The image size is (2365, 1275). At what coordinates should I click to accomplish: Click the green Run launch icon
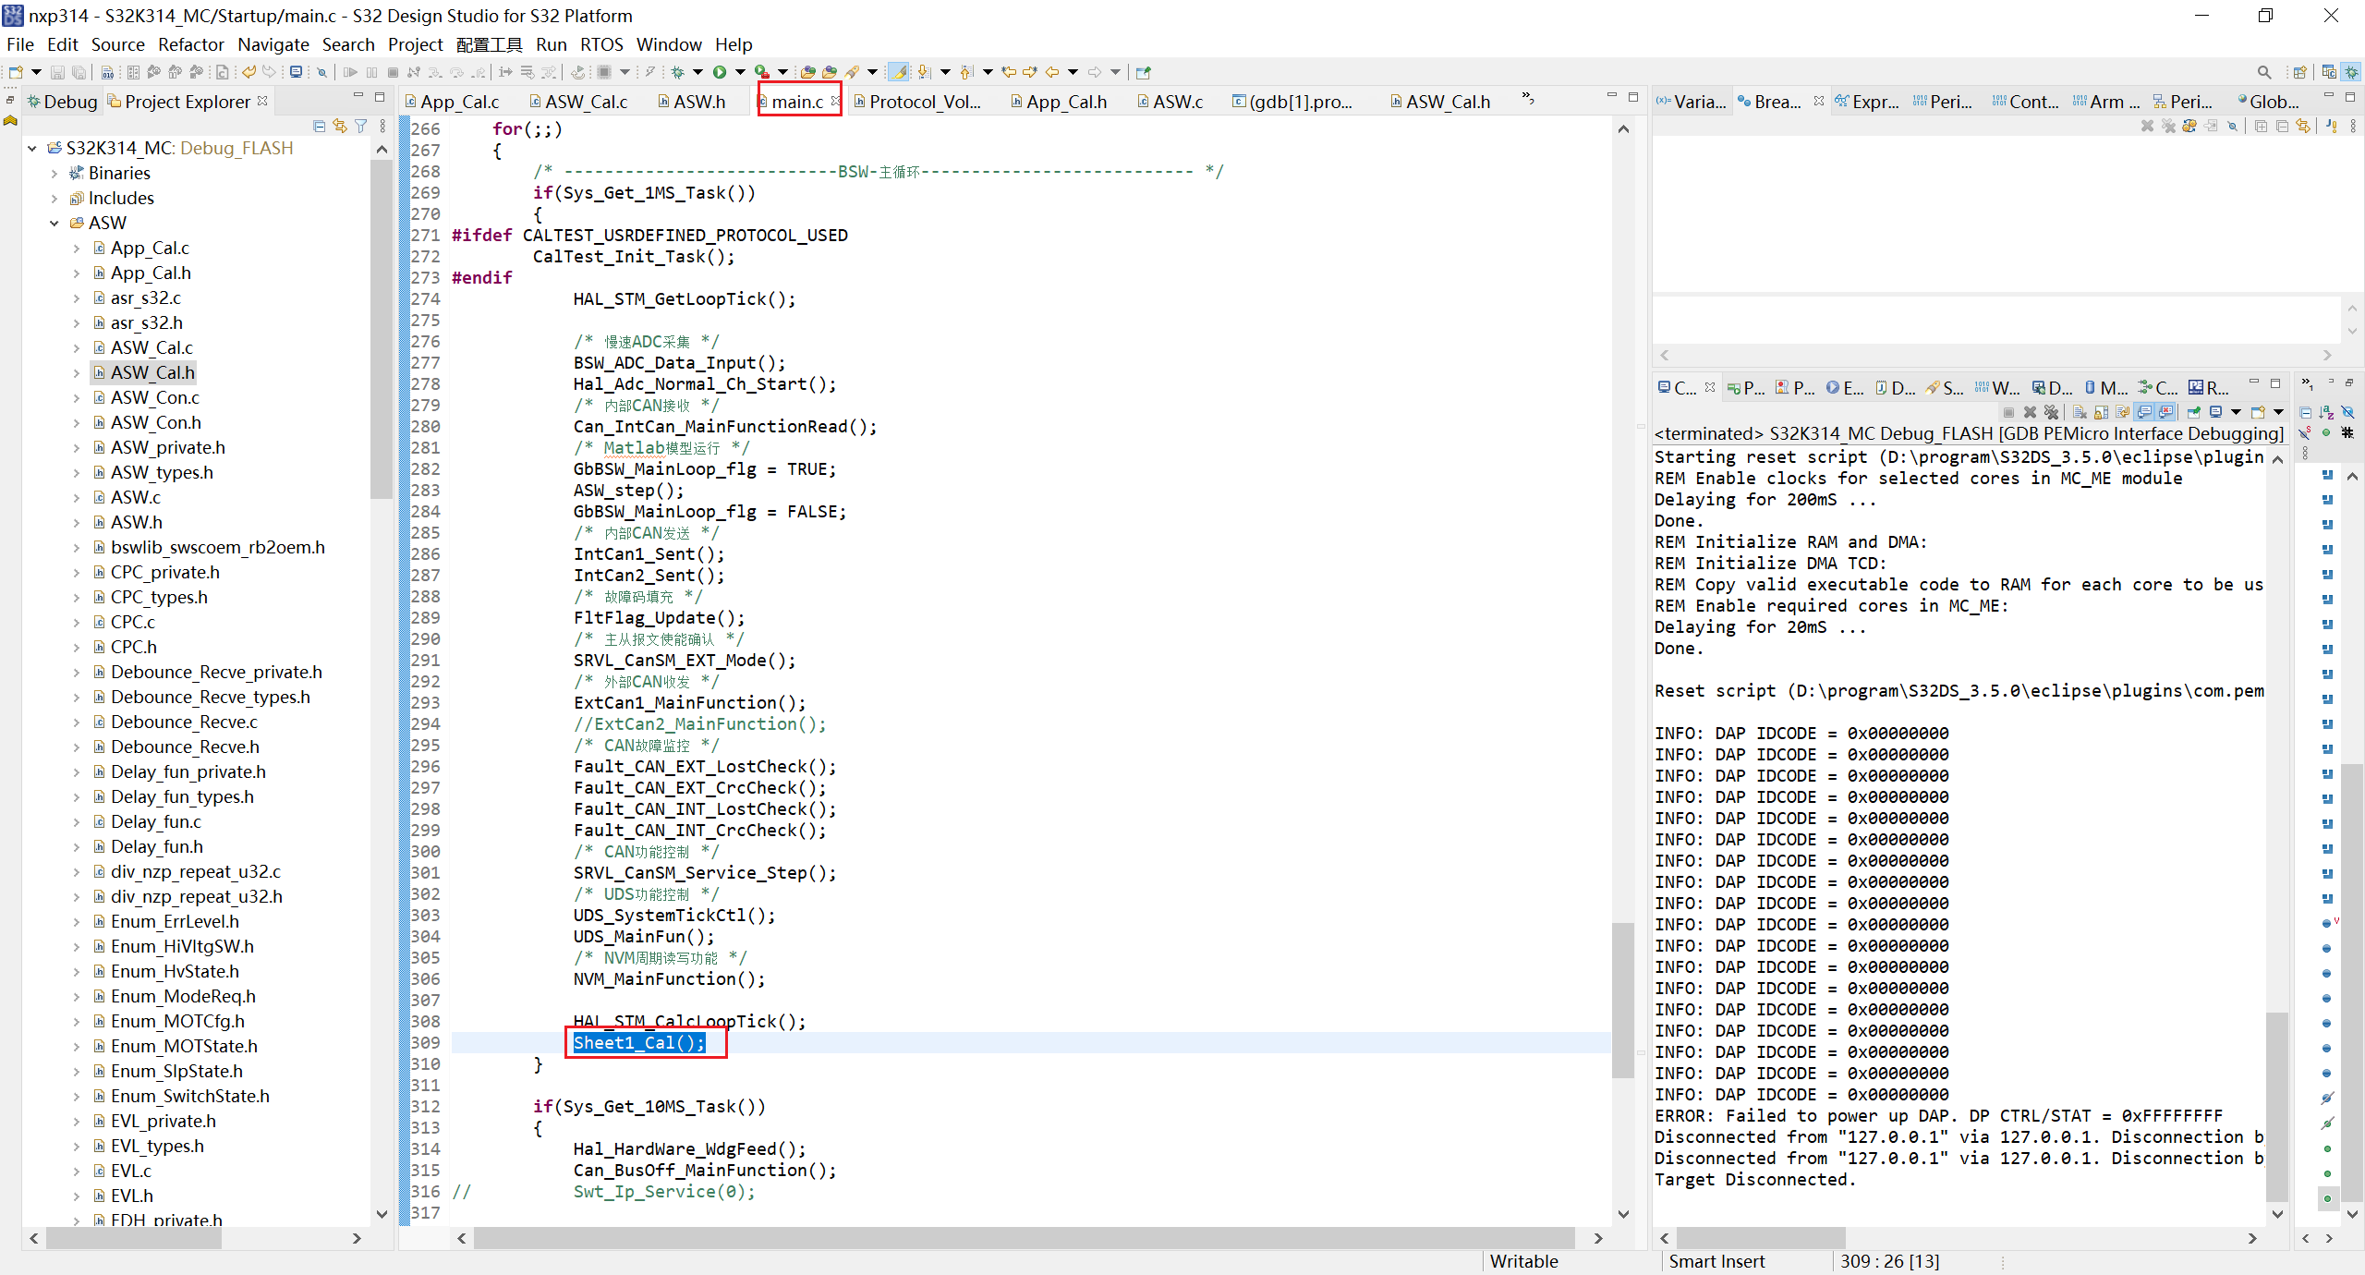(x=719, y=72)
